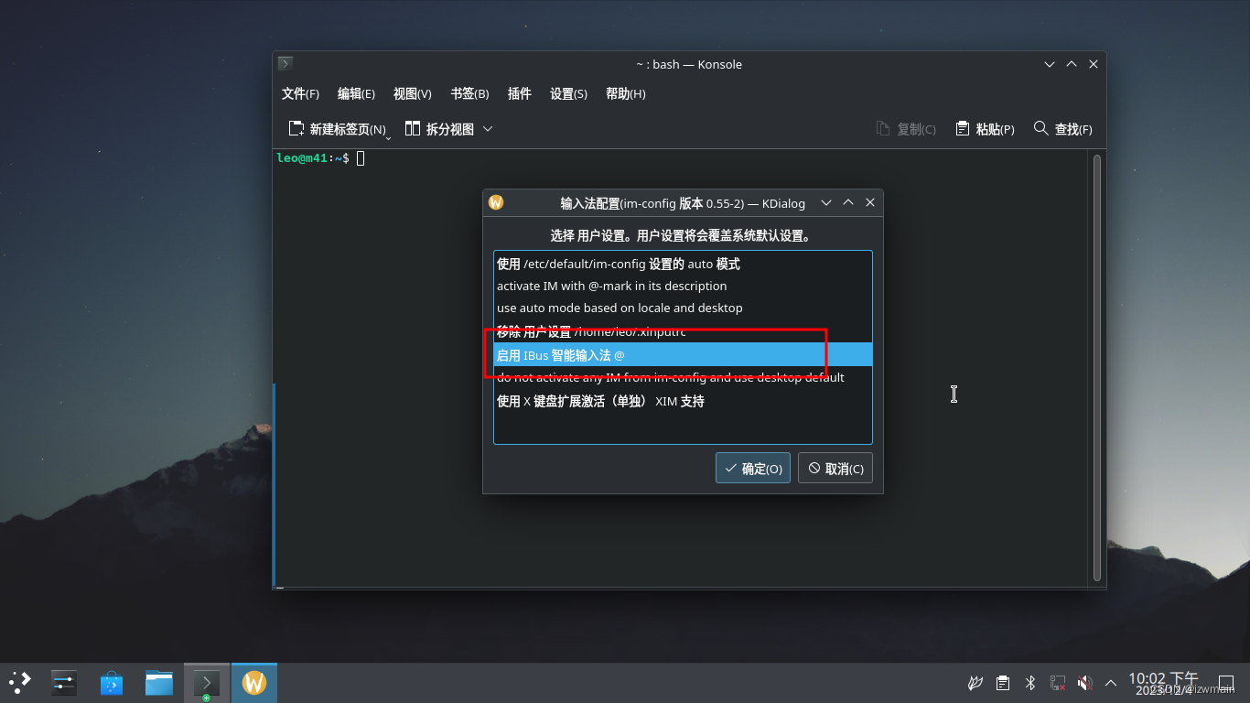
Task: Expand hidden system tray icons arrow
Action: click(1111, 683)
